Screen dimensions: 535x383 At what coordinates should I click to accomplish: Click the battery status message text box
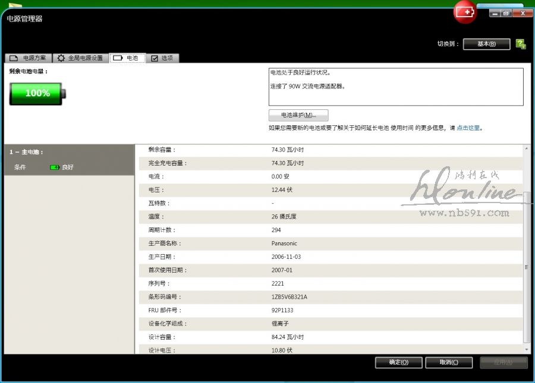point(395,87)
